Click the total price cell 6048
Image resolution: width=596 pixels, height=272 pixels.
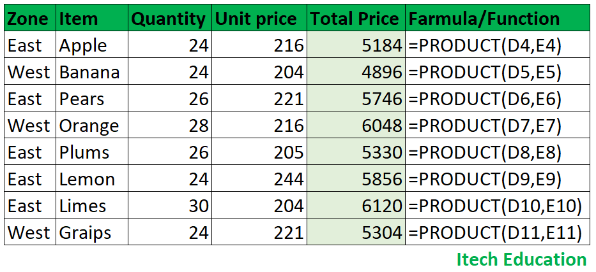356,124
